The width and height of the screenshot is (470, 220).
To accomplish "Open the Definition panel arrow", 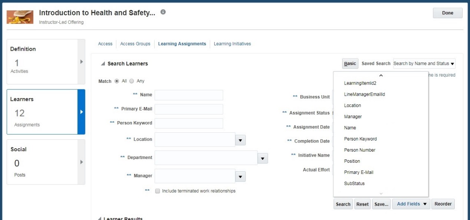I will click(81, 62).
